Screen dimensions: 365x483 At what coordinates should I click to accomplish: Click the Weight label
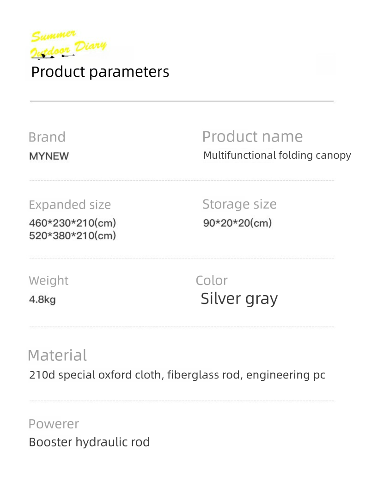(49, 281)
